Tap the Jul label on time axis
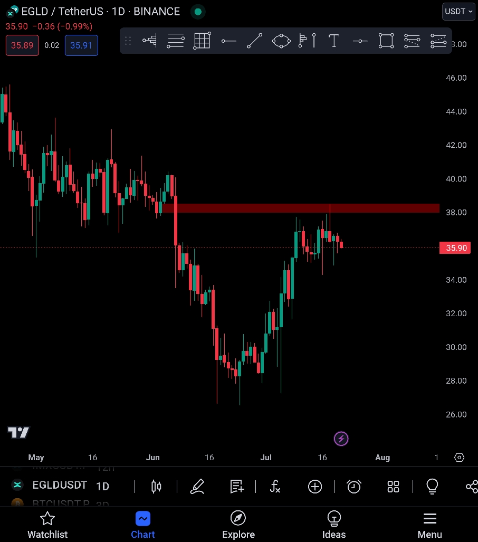The image size is (478, 542). tap(266, 458)
